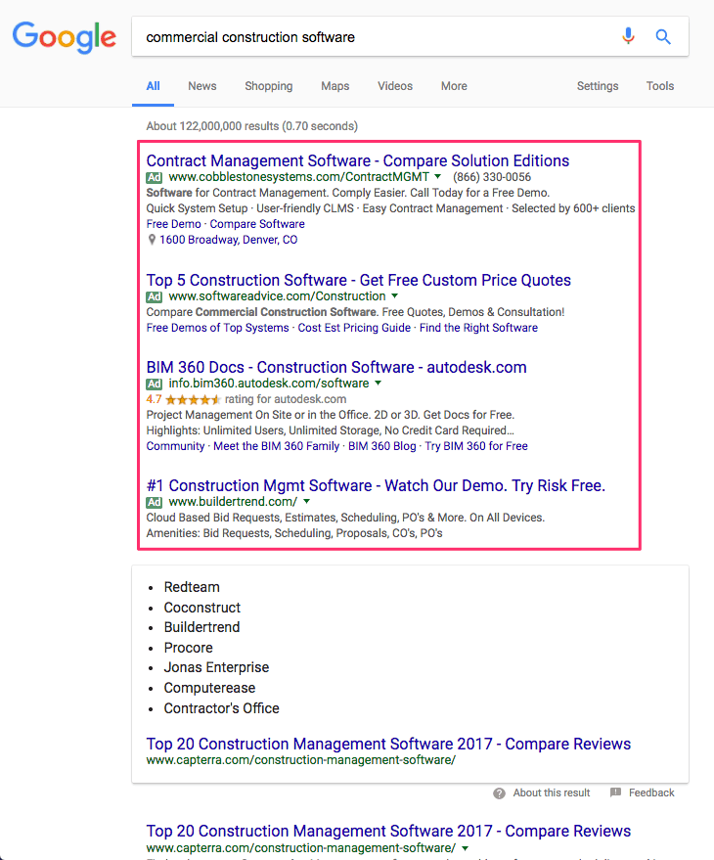Open #1 Construction Mgmt Software ad title
This screenshot has height=860, width=714.
[376, 485]
